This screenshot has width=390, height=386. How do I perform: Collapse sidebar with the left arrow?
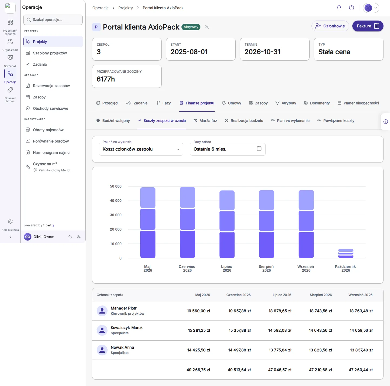point(10,237)
